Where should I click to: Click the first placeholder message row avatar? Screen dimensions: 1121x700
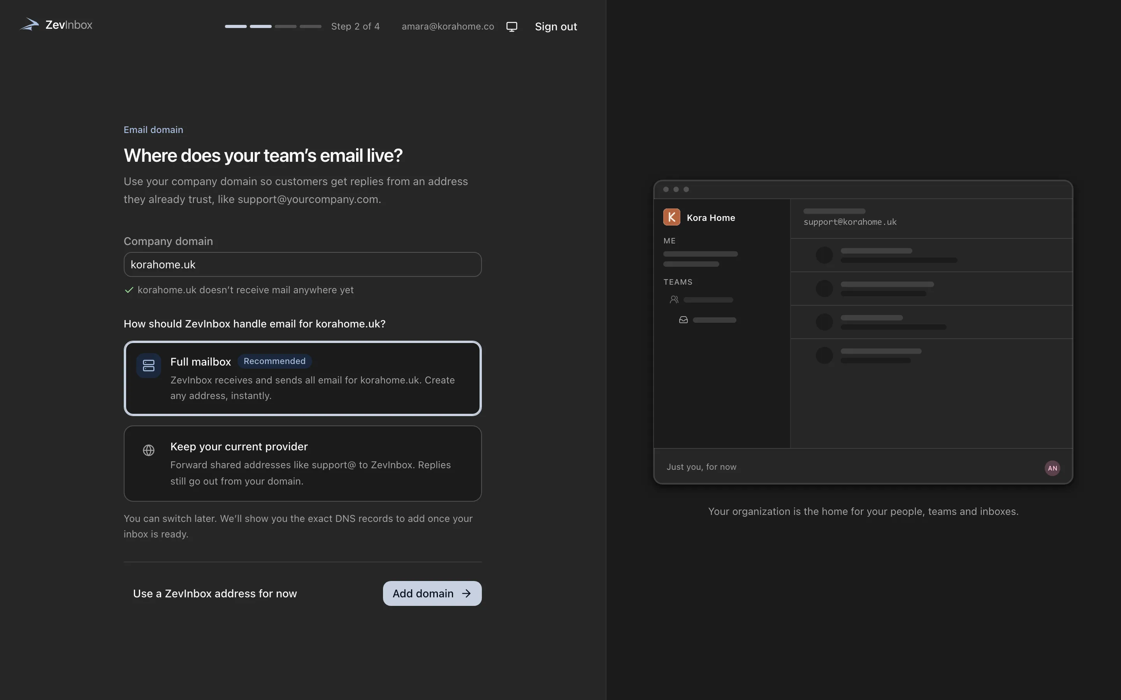tap(824, 255)
